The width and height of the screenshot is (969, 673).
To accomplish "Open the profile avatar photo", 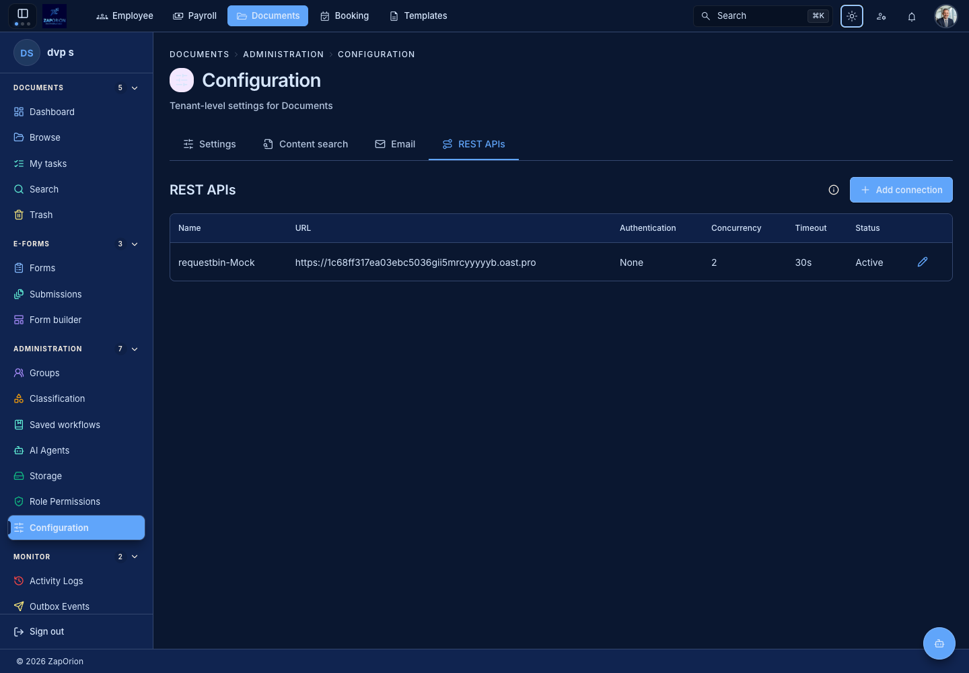I will 946,16.
